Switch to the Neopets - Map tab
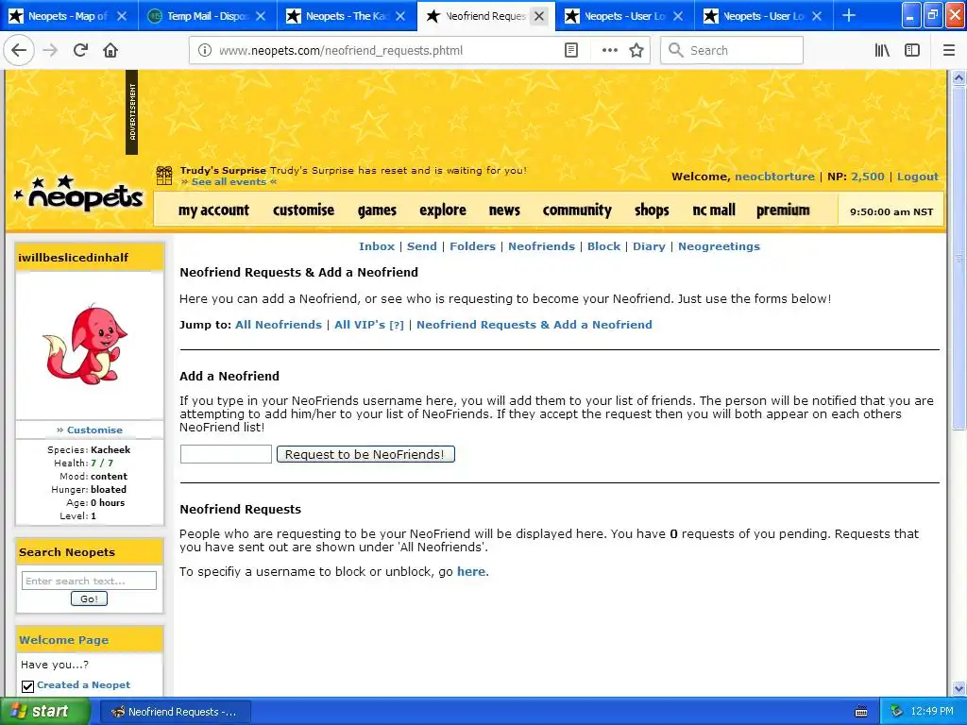Screen dimensions: 967x725 [x=68, y=16]
